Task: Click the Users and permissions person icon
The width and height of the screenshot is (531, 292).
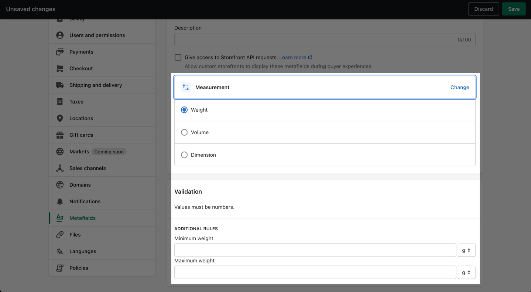Action: [x=60, y=35]
